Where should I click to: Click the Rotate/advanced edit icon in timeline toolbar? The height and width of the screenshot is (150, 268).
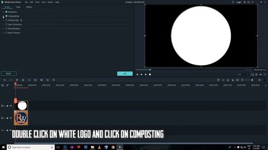click(x=54, y=80)
